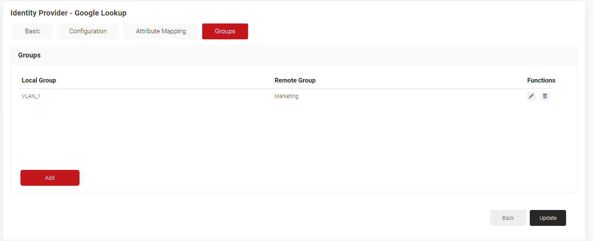Go to the Attribute Mapping tab
Viewport: 593px width, 241px height.
point(161,31)
